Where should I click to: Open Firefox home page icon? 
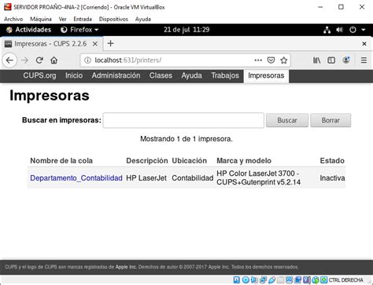click(54, 60)
